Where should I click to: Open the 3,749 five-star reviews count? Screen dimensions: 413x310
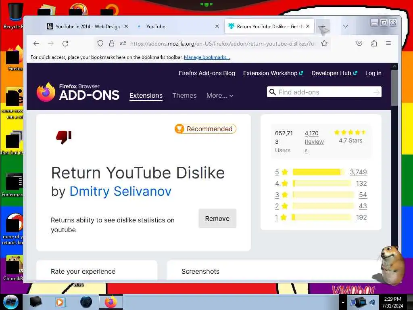(358, 172)
